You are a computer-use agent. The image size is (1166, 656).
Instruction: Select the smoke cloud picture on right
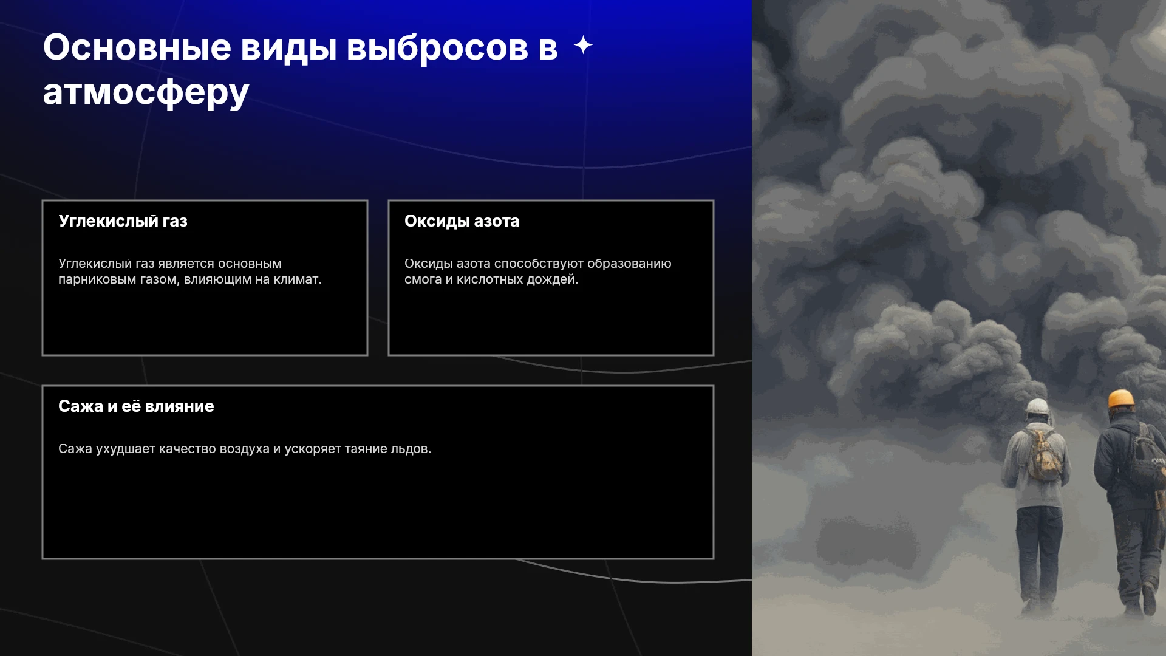coord(959,328)
